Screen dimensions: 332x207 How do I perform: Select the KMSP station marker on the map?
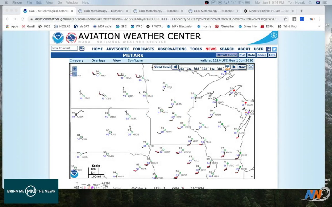pos(184,125)
